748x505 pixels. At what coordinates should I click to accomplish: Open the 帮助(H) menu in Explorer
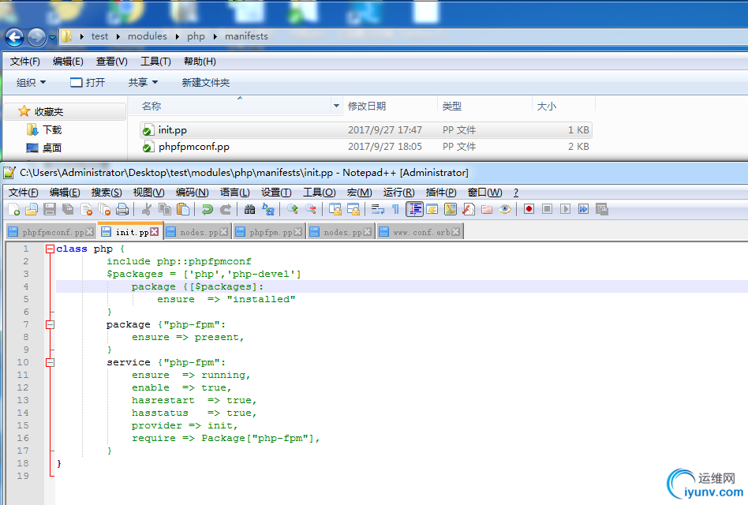coord(200,62)
